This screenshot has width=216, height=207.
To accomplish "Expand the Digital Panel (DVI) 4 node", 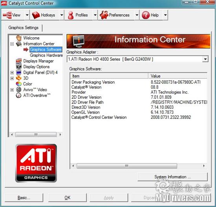I will 12,73.
